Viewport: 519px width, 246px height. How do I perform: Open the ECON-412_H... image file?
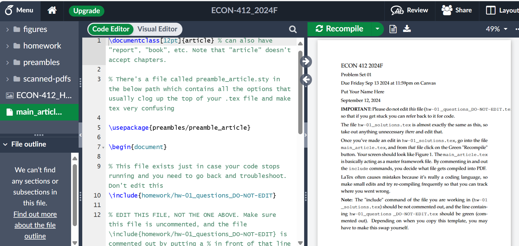39,96
